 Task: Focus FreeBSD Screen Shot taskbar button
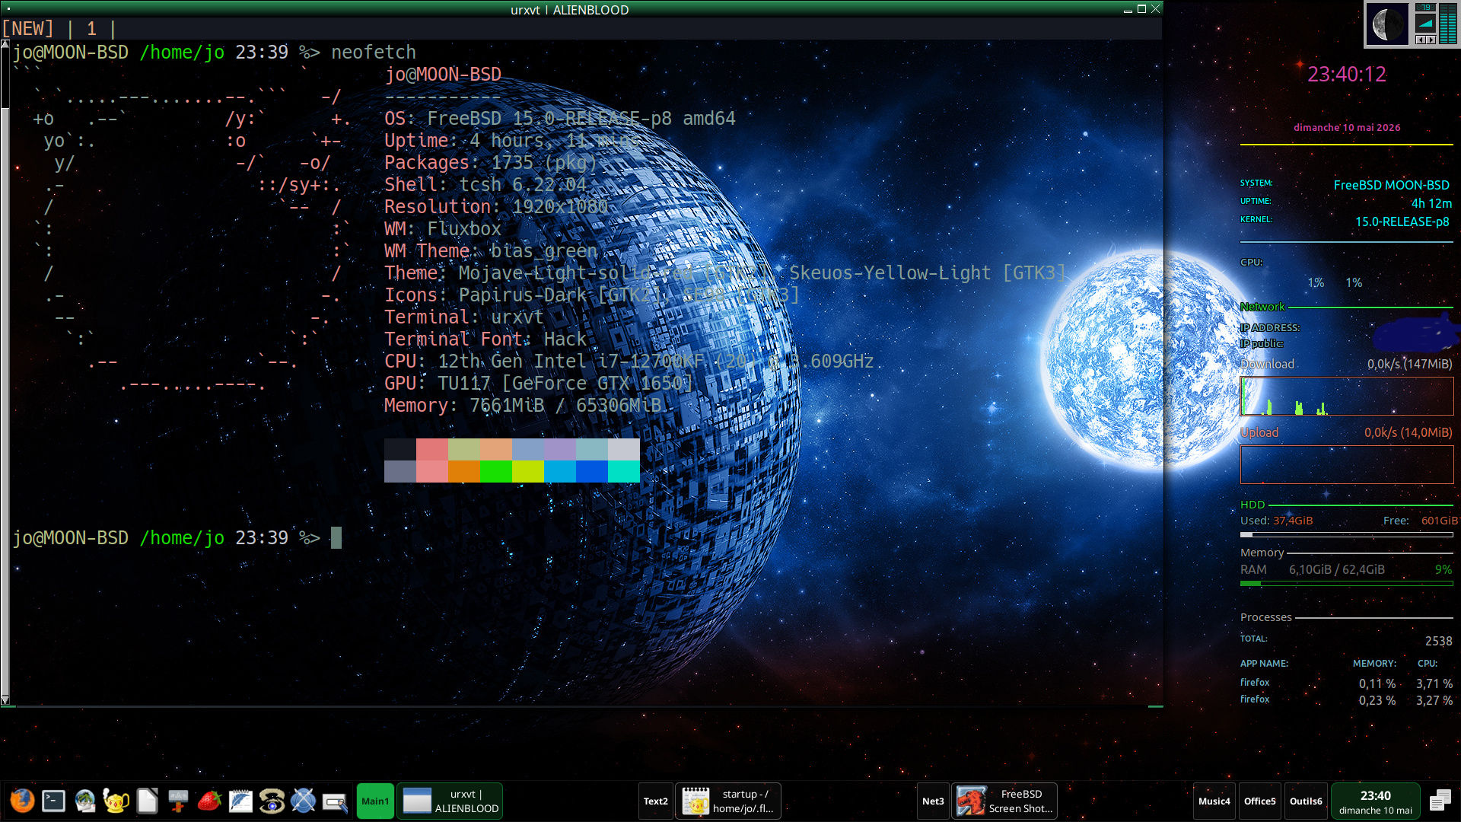[x=1004, y=801]
